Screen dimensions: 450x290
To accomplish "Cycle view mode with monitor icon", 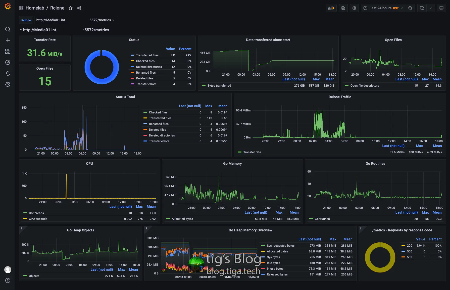I will pyautogui.click(x=441, y=8).
